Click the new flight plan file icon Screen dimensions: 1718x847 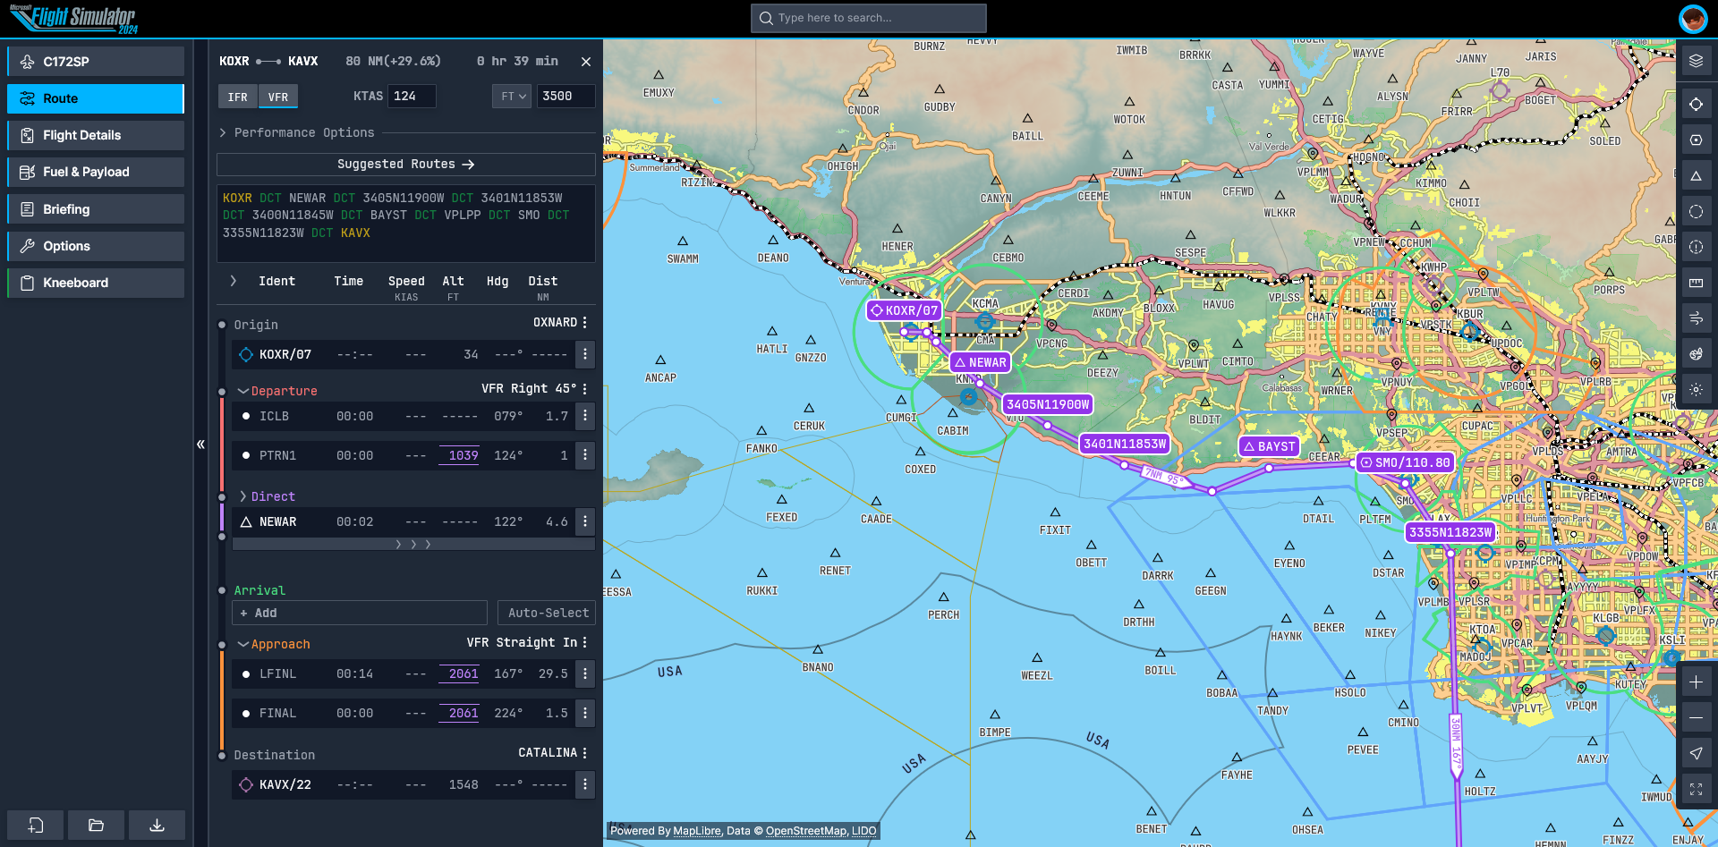pos(36,825)
